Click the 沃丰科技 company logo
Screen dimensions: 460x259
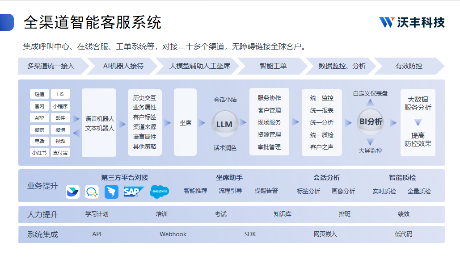412,22
